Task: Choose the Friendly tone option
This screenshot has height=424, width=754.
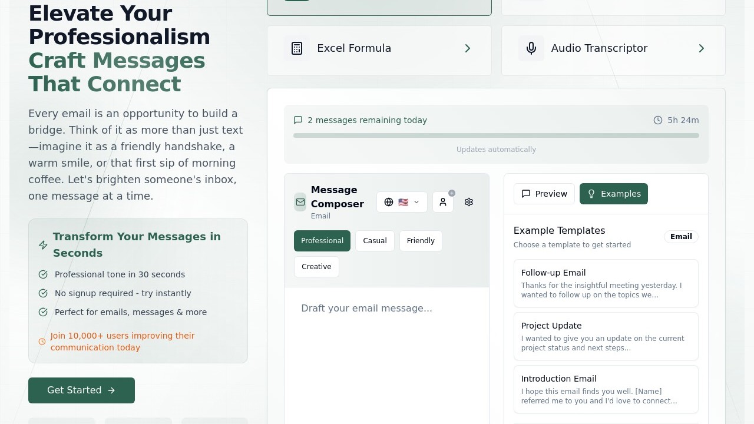Action: (421, 241)
